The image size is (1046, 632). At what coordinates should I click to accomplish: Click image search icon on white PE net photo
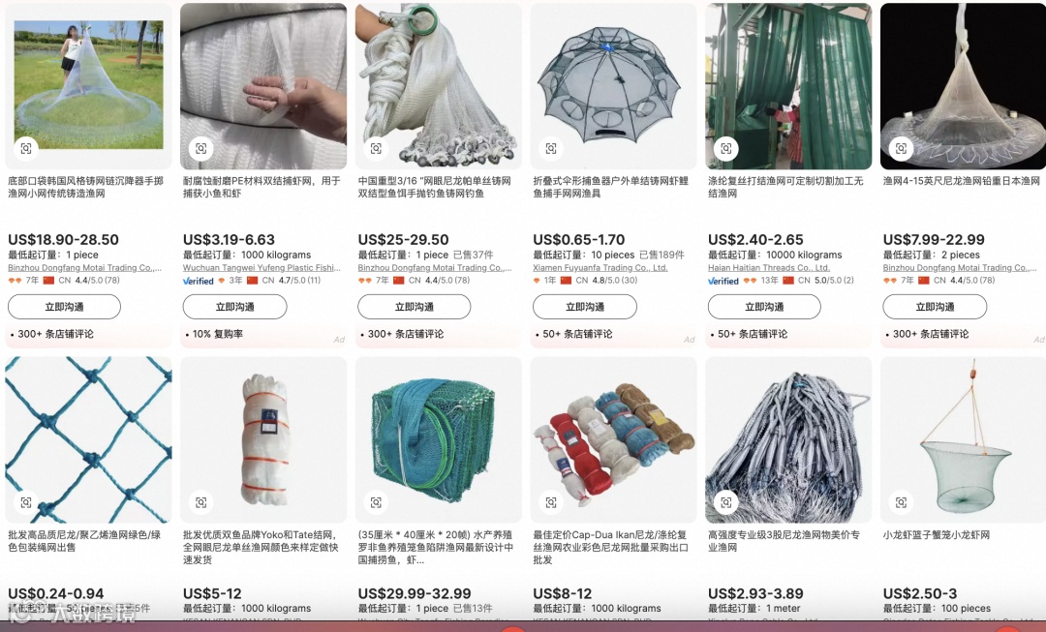tap(200, 148)
